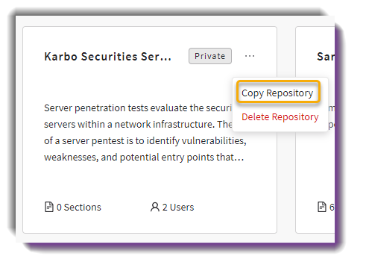
Task: Click the 'weaknesses, and potential entry points' line
Action: pos(144,158)
